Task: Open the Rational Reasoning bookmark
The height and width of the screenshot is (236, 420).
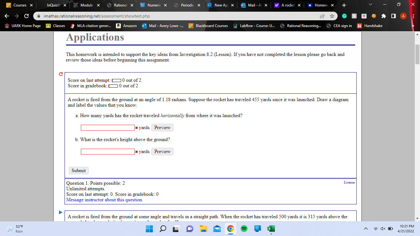Action: 300,26
